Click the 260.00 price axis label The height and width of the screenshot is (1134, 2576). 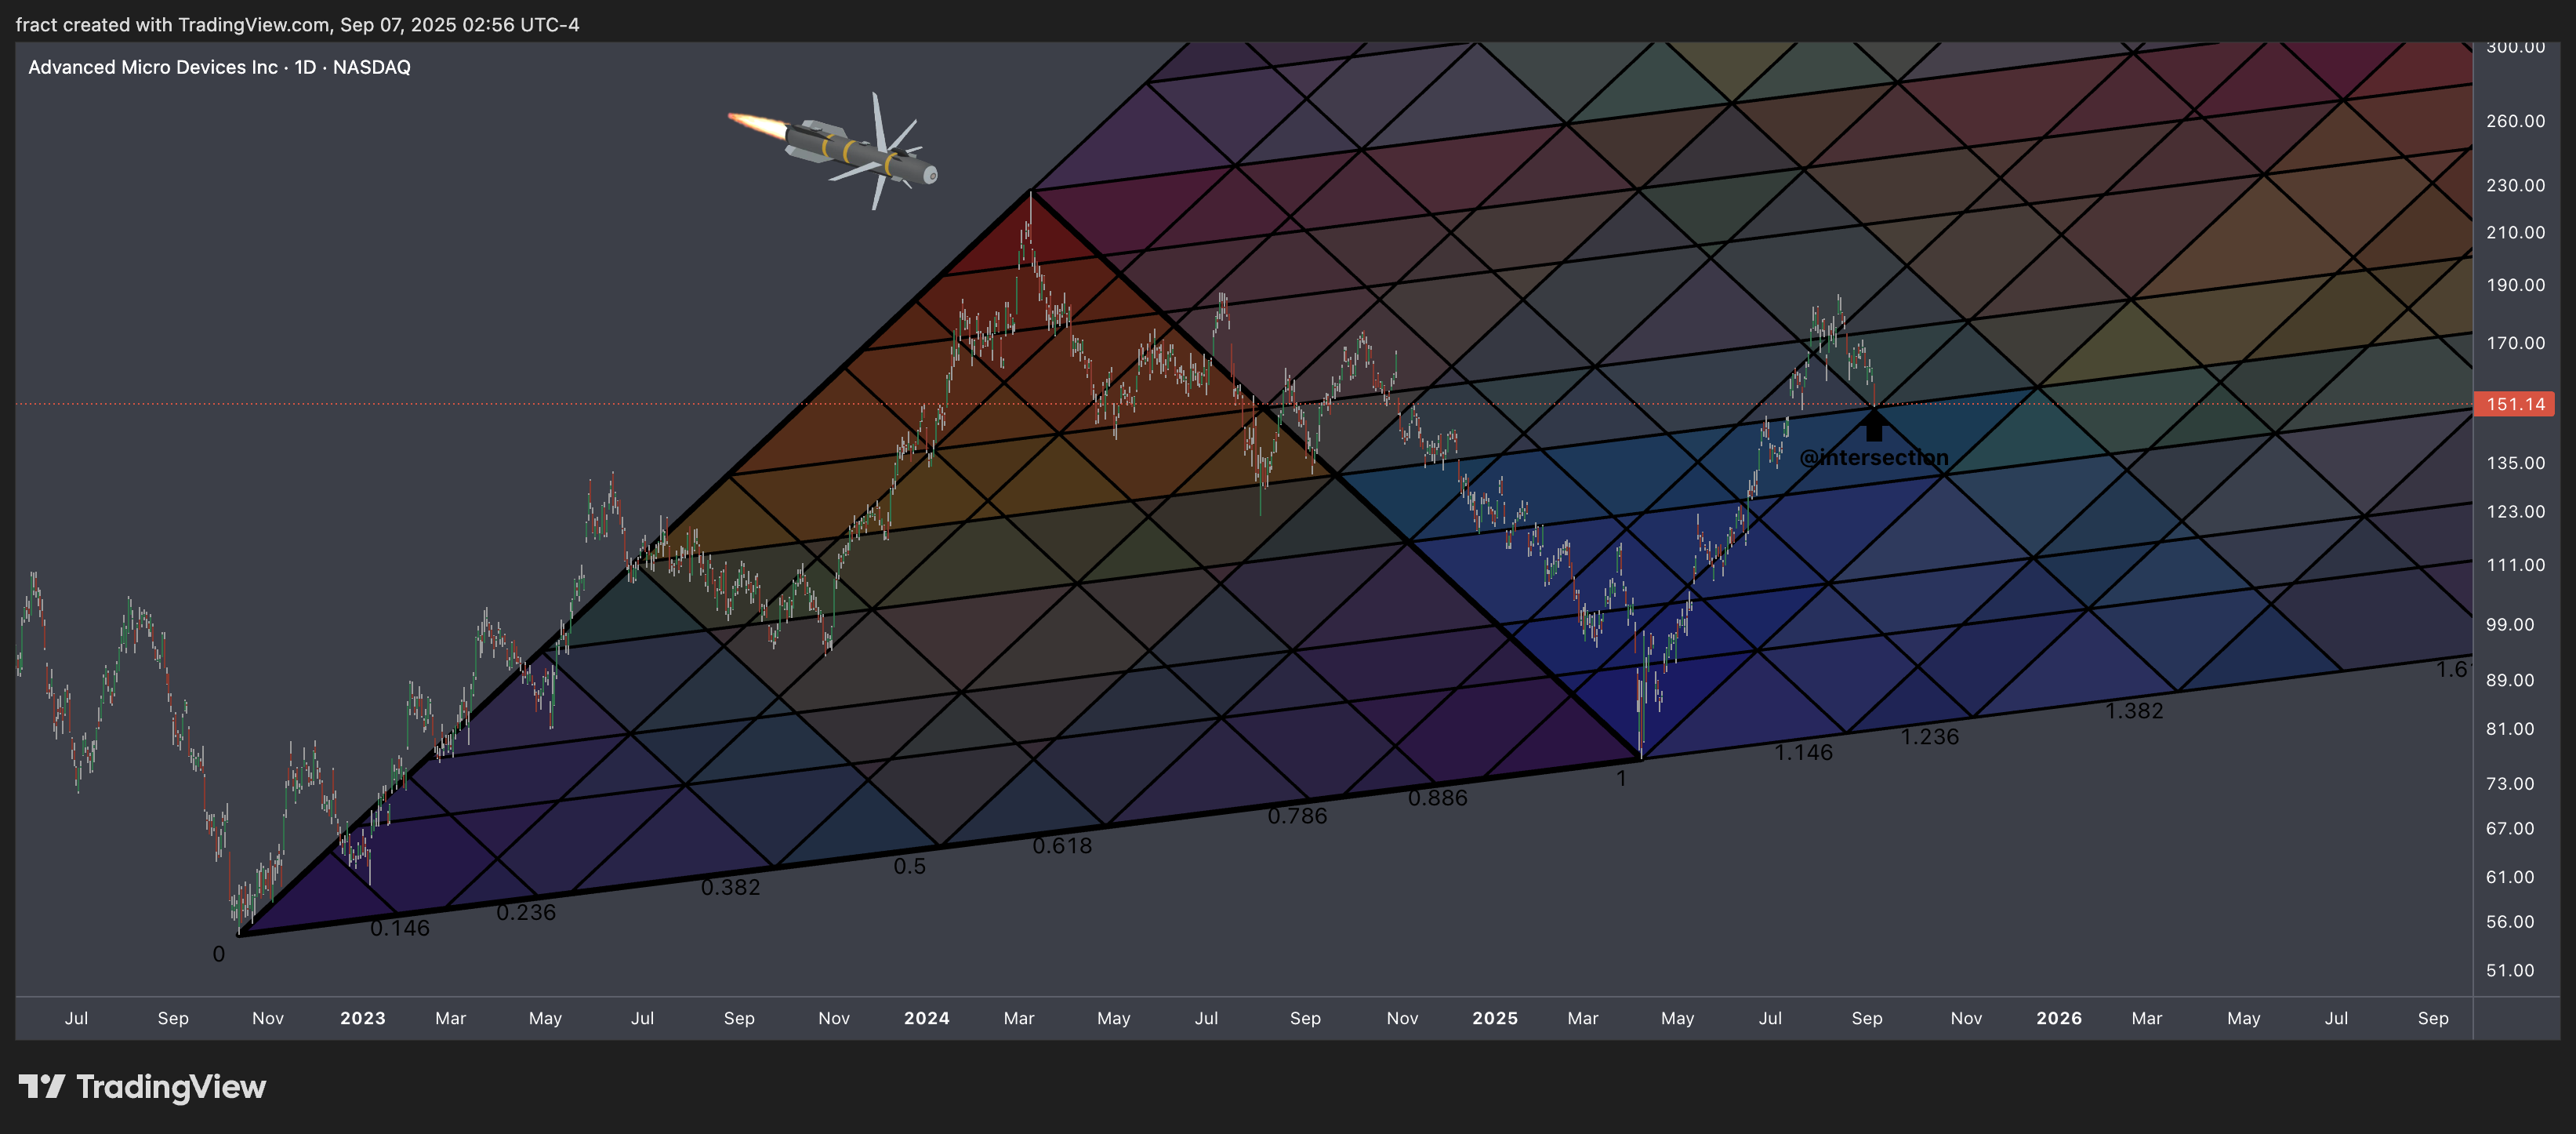click(x=2516, y=121)
